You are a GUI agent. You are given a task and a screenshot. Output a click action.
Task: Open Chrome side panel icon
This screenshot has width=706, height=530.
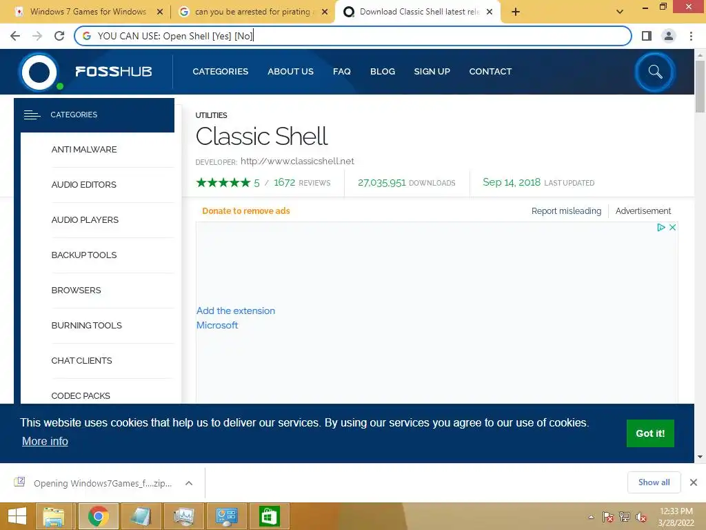(x=647, y=36)
